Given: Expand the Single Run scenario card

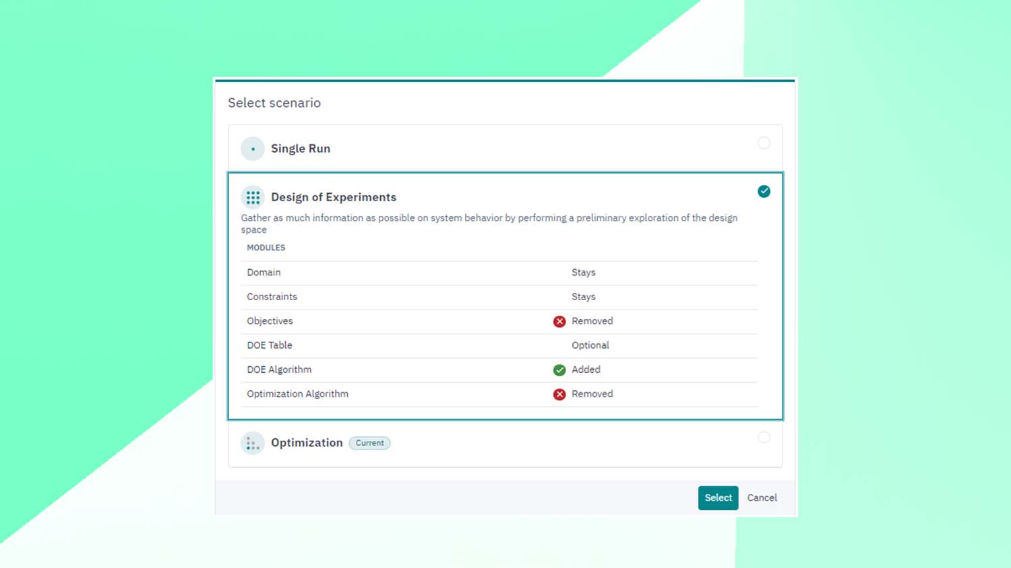Looking at the screenshot, I should click(301, 149).
